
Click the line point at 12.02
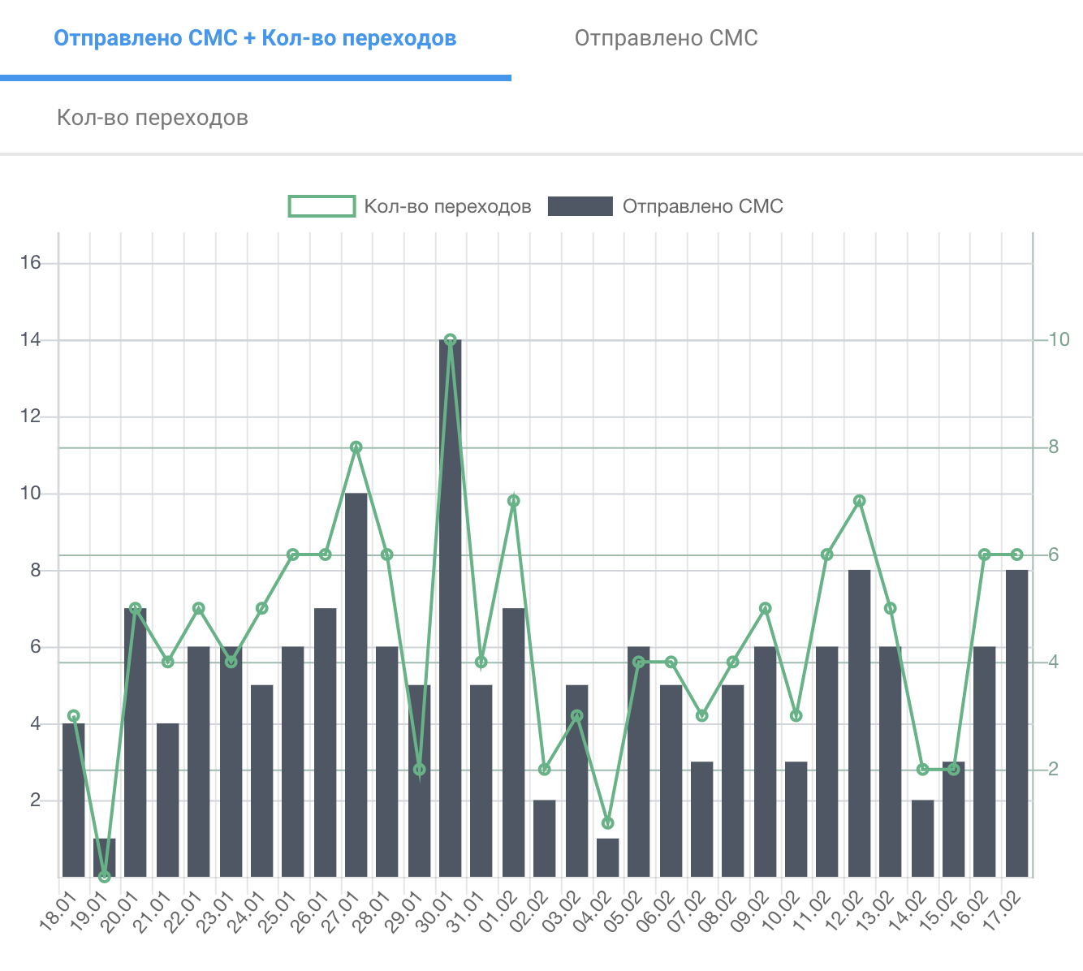pyautogui.click(x=860, y=501)
